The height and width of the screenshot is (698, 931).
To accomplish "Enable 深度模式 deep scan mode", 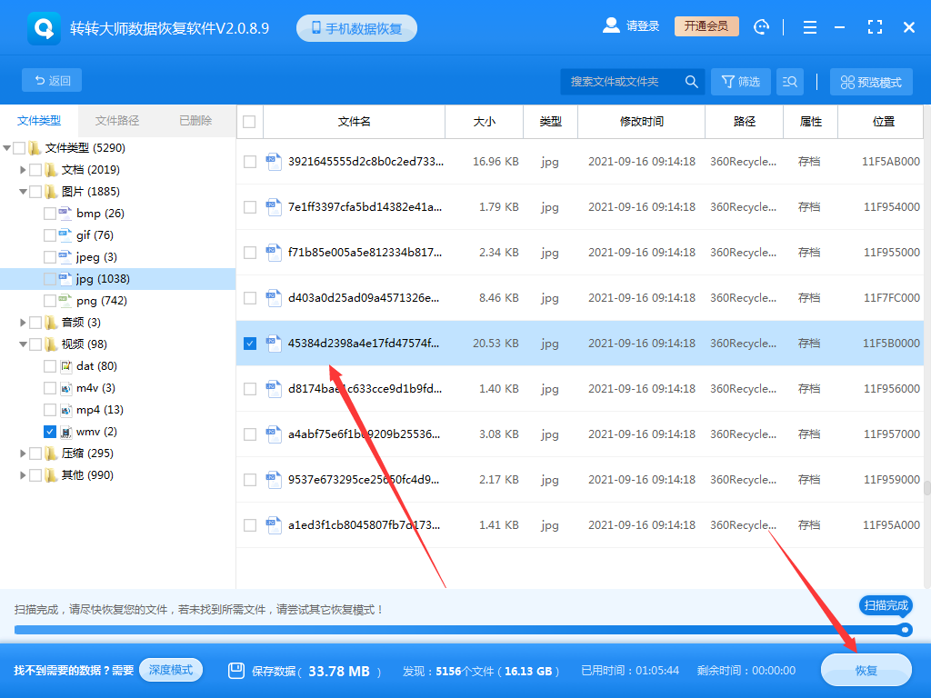I will (171, 668).
